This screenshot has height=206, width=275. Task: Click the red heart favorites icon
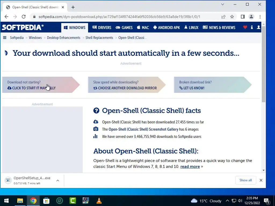pos(245,27)
